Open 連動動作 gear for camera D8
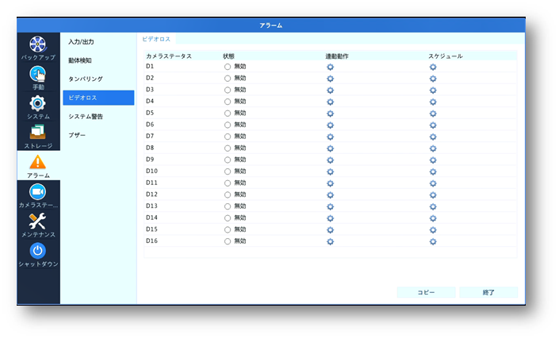The image size is (559, 339). point(330,148)
